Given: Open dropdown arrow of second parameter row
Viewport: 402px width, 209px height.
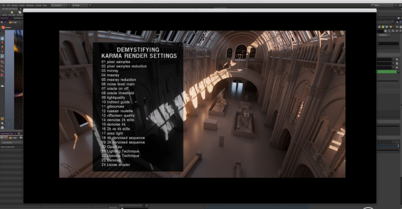Looking at the screenshot, I should [393, 63].
